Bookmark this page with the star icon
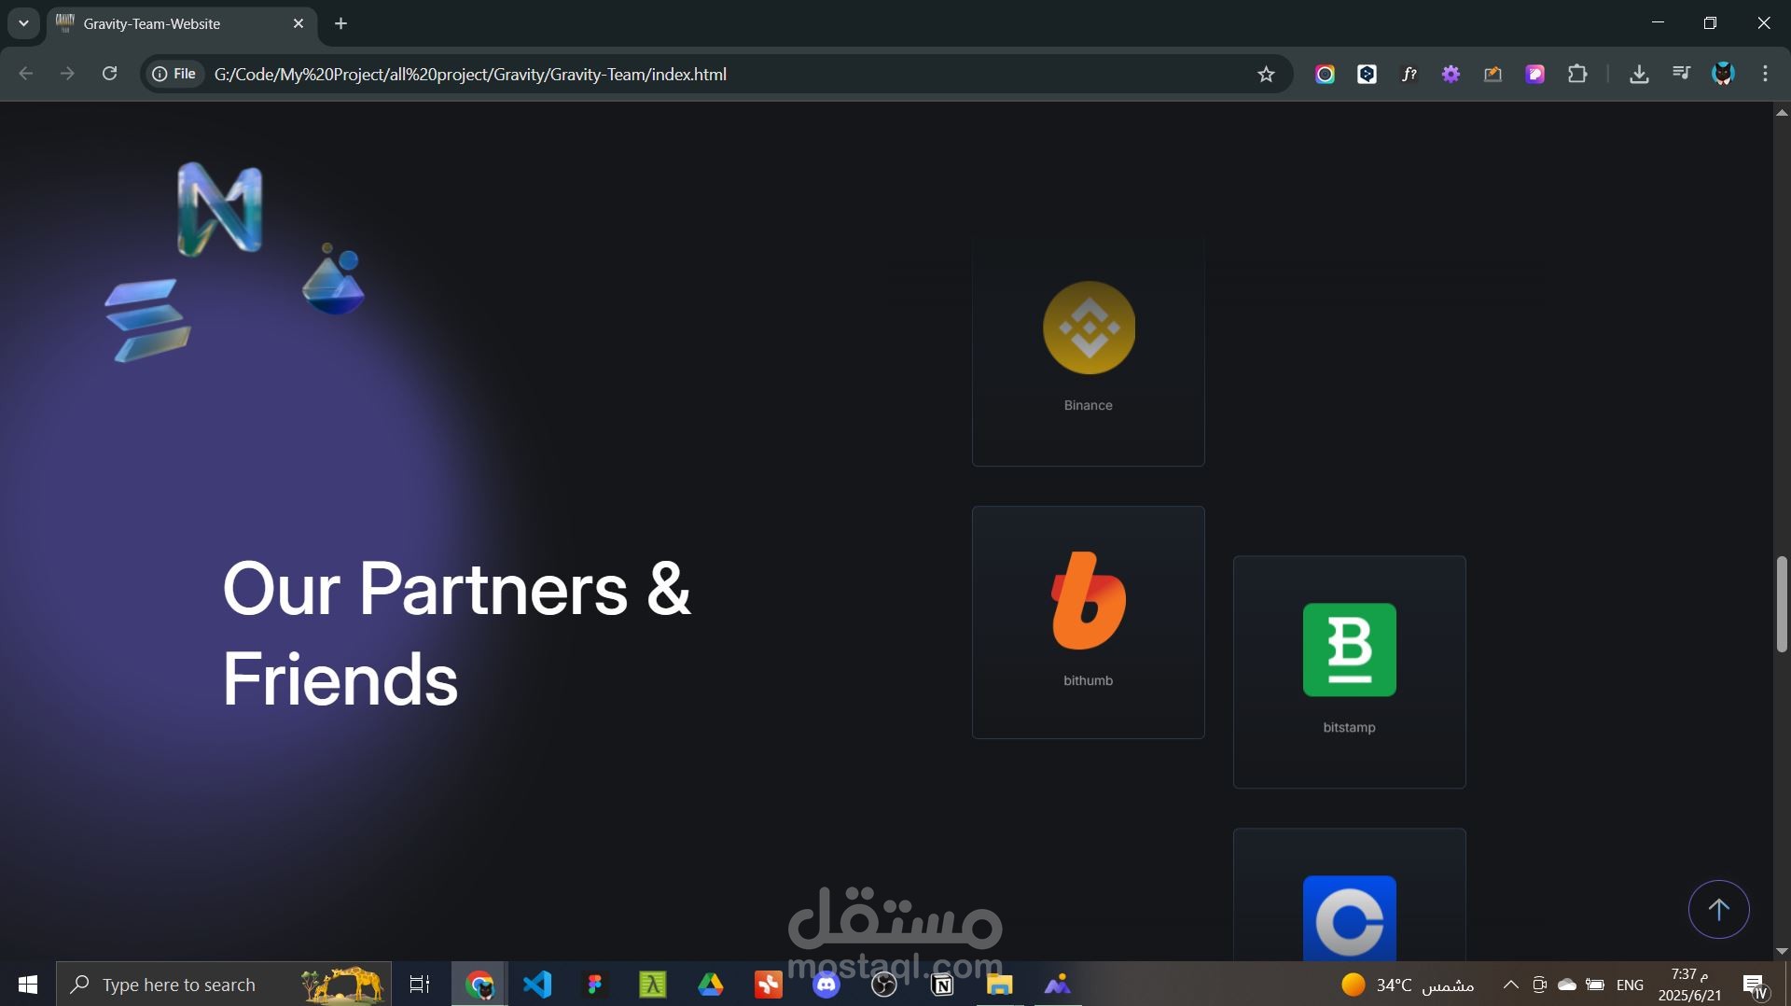Image resolution: width=1791 pixels, height=1006 pixels. pyautogui.click(x=1265, y=75)
